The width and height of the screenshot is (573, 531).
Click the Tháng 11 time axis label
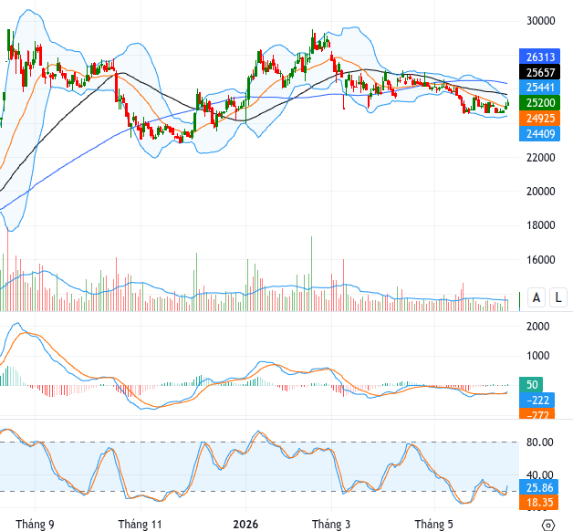pos(140,524)
